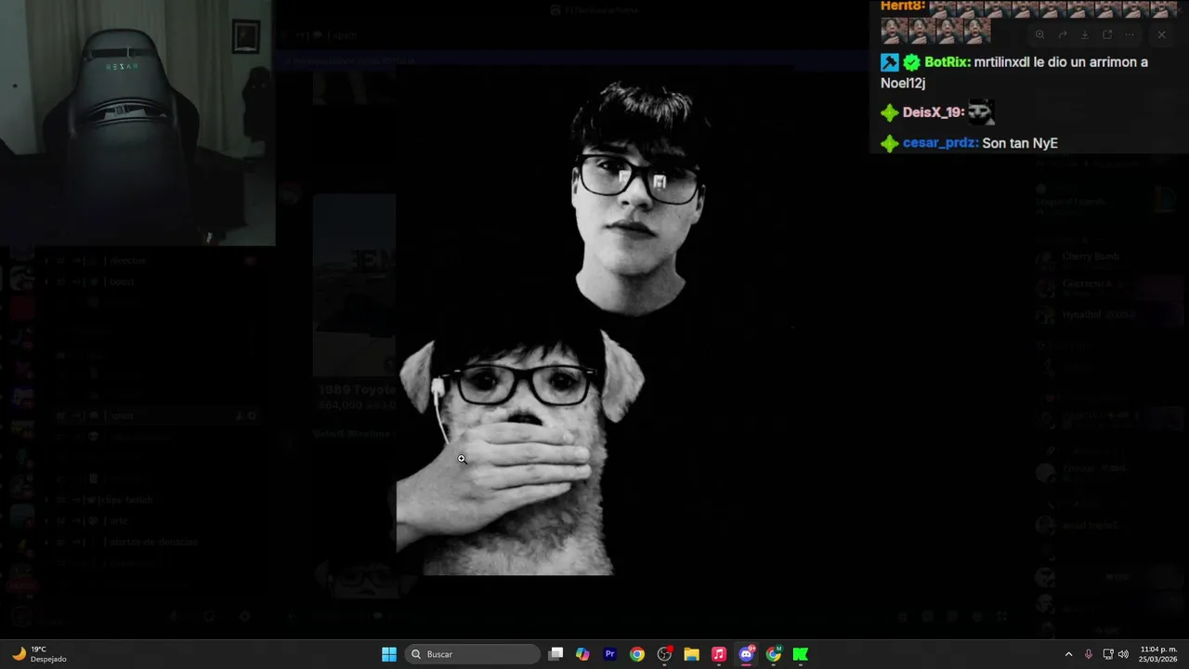Viewport: 1189px width, 669px height.
Task: Click the forward arrow icon in viewer toolbar
Action: [1062, 34]
